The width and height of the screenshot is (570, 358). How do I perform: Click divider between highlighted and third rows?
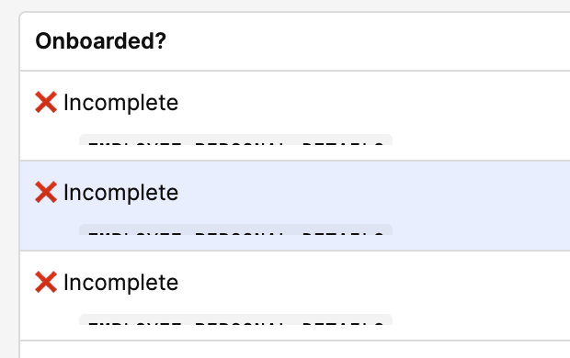(x=295, y=251)
